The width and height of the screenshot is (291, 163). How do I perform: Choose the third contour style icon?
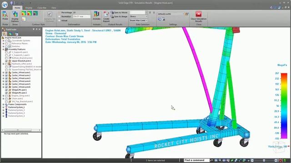[35, 13]
